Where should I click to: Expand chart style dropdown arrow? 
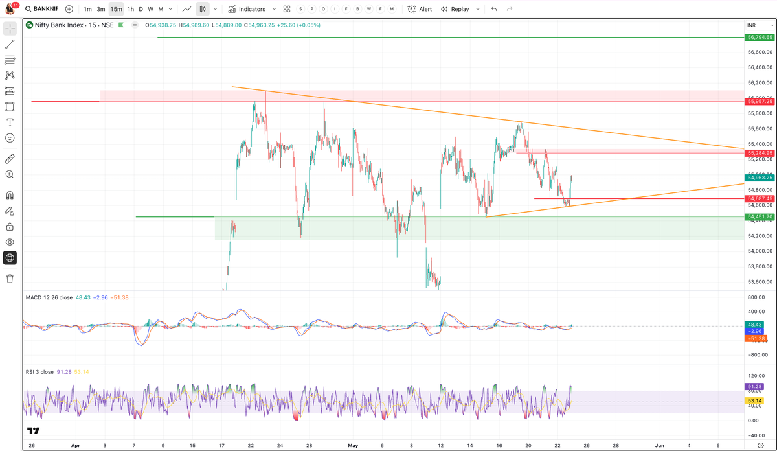216,9
